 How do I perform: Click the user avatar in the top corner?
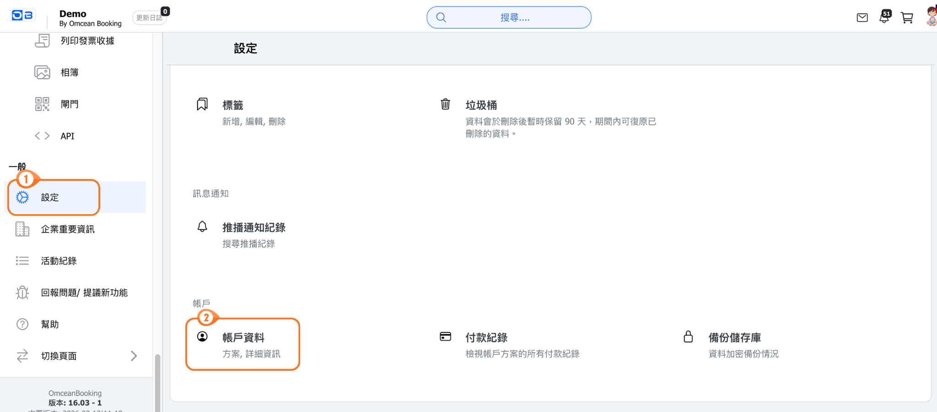931,16
